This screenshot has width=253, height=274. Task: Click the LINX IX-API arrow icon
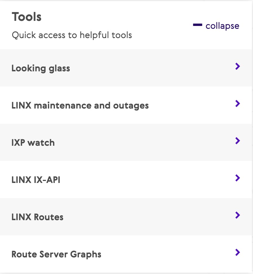tap(238, 178)
